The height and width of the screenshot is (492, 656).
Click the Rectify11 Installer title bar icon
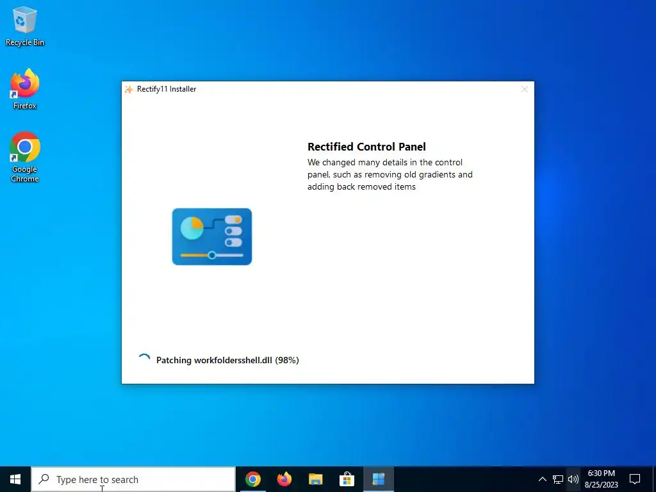(129, 89)
